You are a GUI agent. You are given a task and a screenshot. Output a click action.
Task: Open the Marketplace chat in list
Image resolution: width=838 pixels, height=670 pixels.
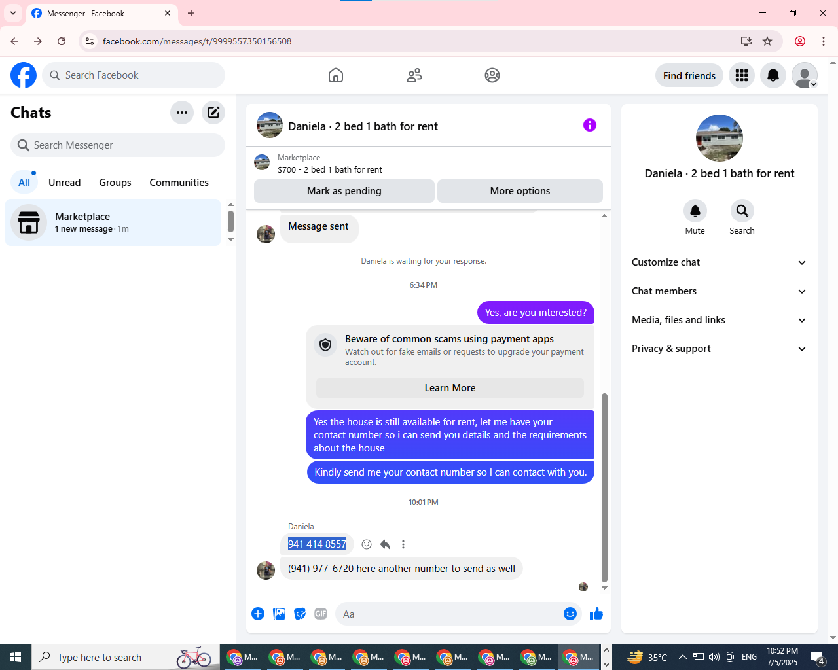click(113, 222)
